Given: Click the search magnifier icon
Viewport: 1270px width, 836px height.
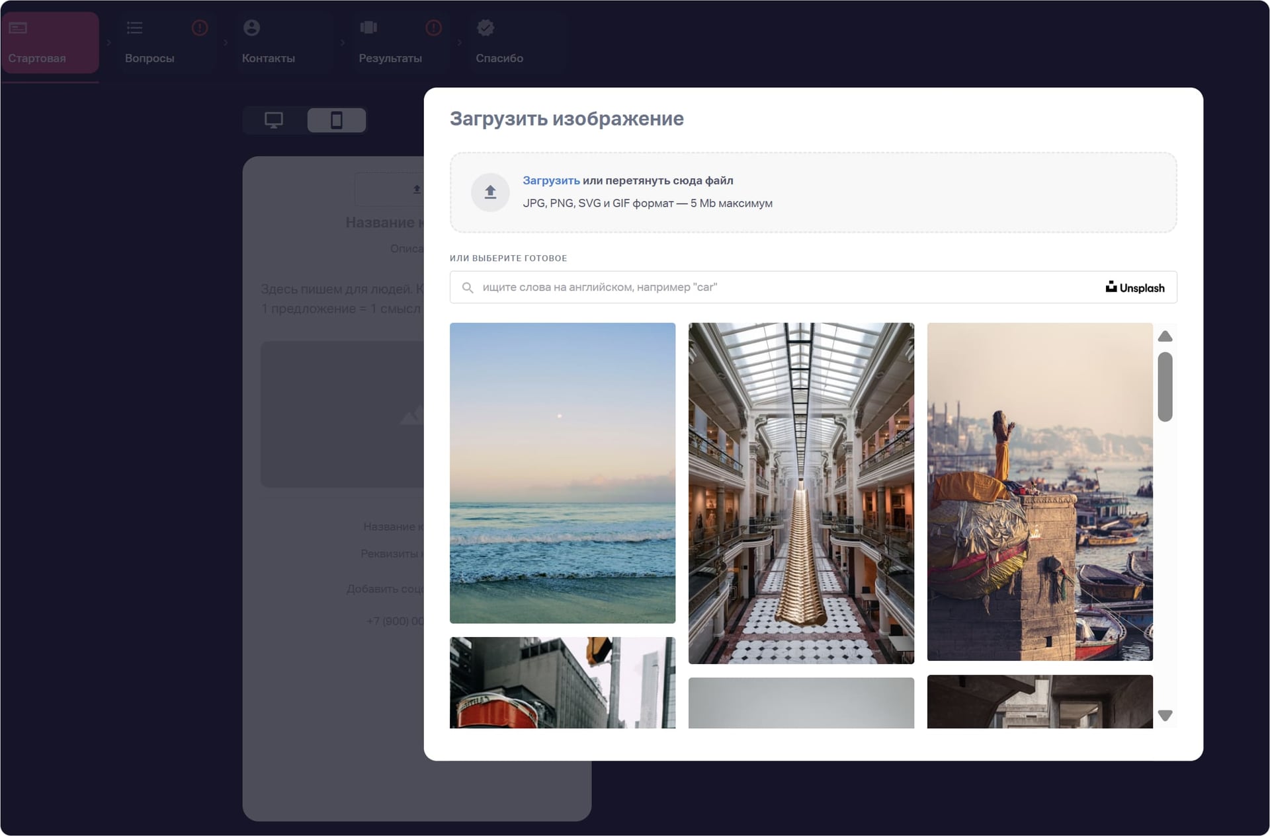Looking at the screenshot, I should [x=468, y=287].
